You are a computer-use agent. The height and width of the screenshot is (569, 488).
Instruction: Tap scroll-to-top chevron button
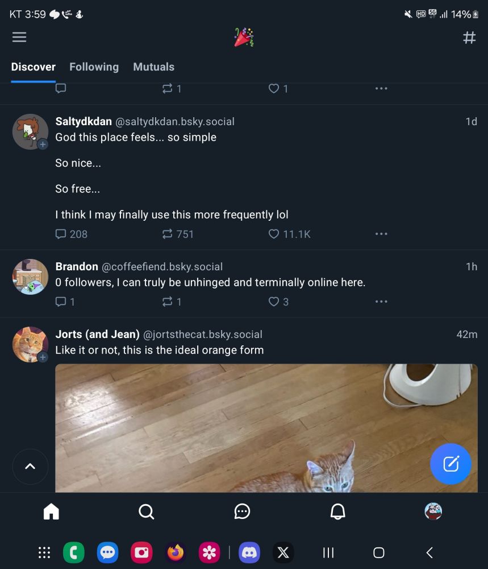30,467
